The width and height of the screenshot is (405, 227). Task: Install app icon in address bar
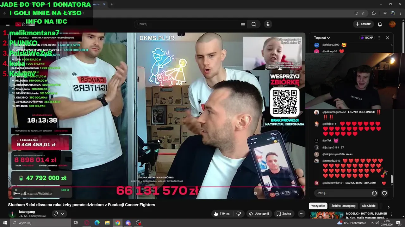point(356,13)
